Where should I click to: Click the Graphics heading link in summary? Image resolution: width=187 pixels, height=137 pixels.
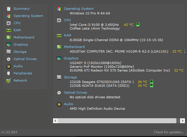[x=71, y=58]
